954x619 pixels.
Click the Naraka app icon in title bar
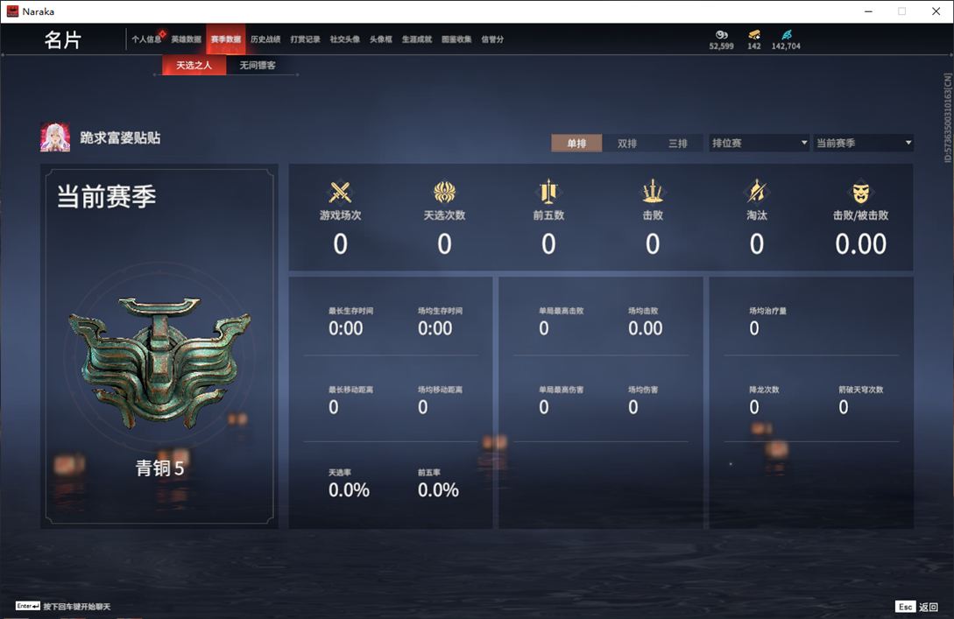12,11
